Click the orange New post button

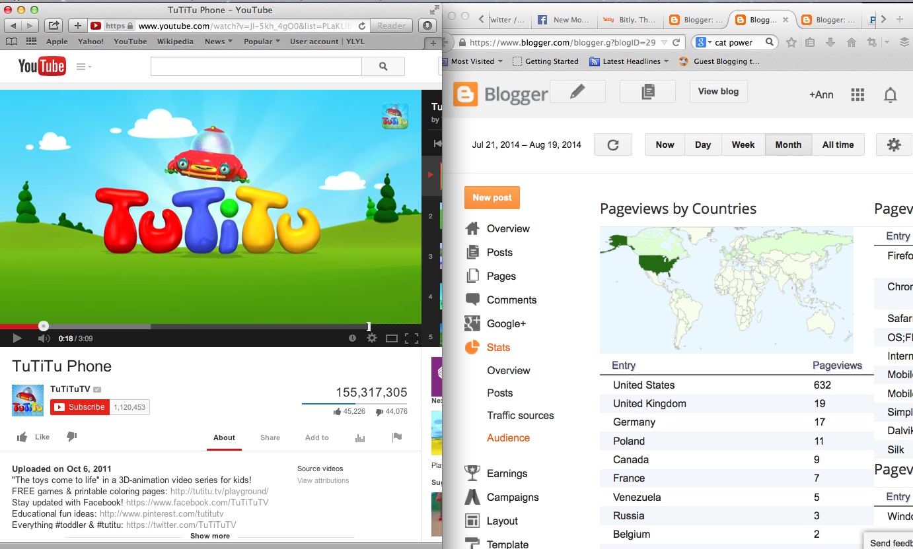pyautogui.click(x=492, y=197)
